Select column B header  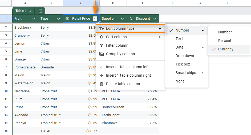51,3
